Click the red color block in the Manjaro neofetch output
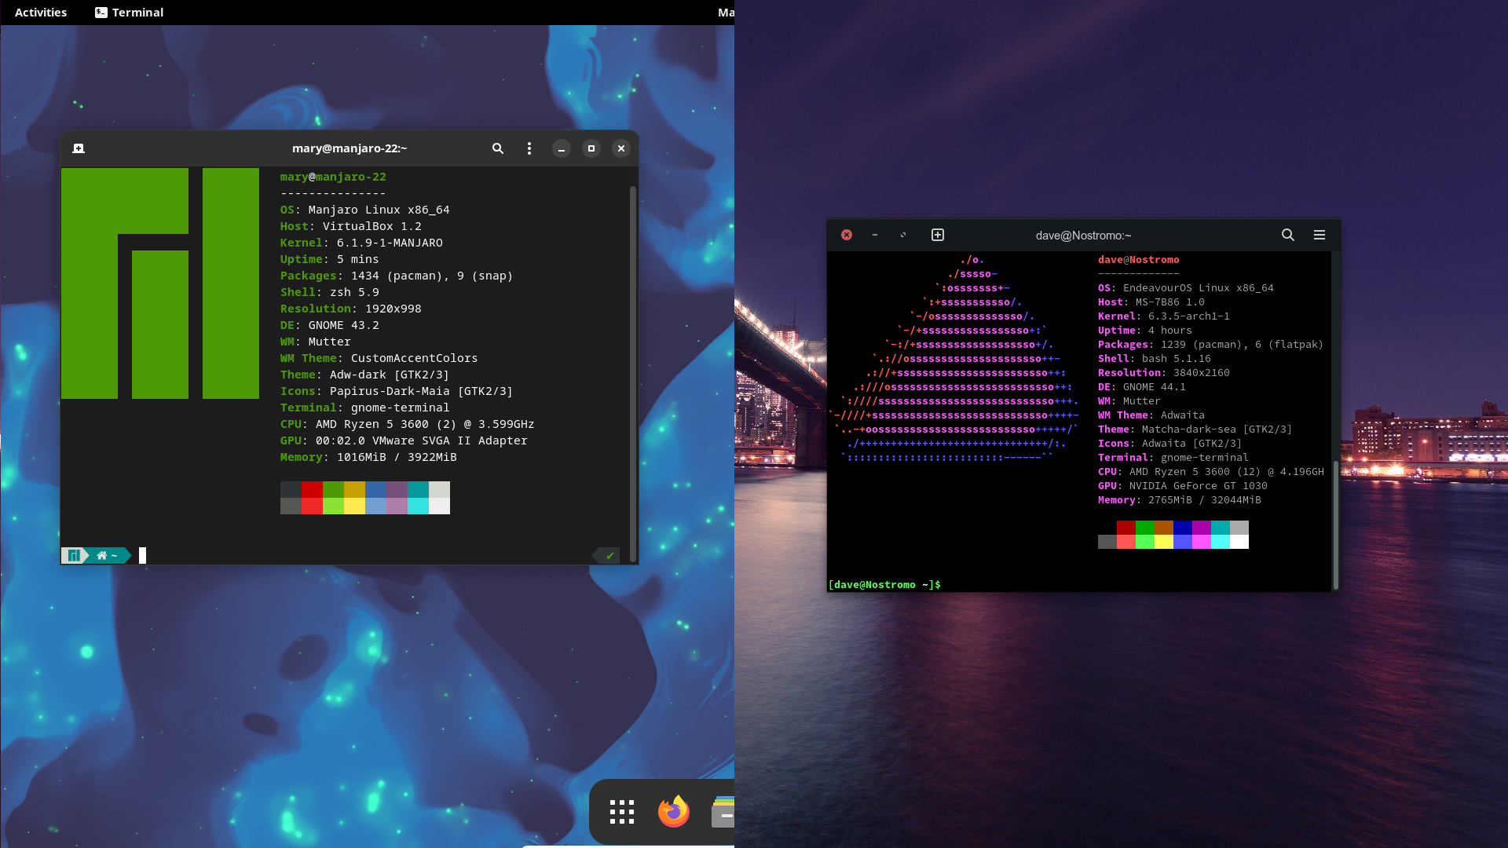 pyautogui.click(x=312, y=490)
